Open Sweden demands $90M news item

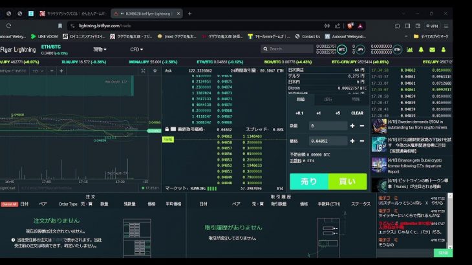point(411,125)
